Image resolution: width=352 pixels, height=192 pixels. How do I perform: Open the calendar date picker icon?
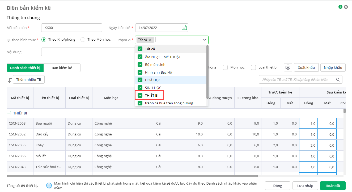184,28
